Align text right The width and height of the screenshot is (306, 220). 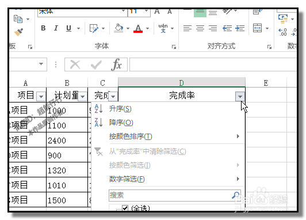(213, 28)
